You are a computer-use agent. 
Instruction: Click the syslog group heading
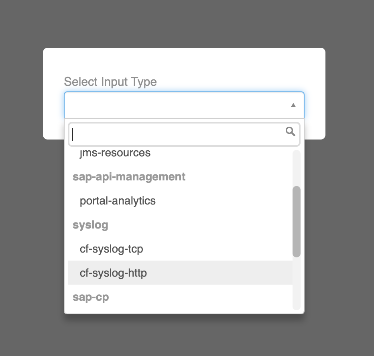tap(90, 225)
